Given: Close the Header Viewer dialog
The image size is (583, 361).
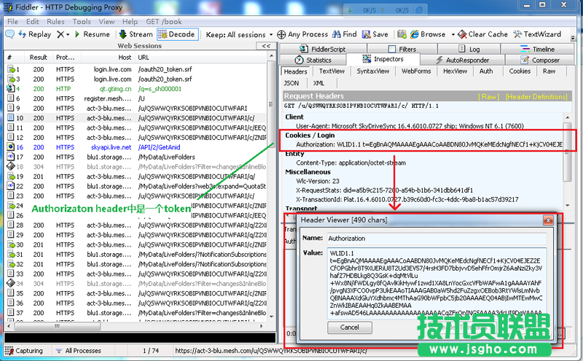Looking at the screenshot, I should 548,220.
